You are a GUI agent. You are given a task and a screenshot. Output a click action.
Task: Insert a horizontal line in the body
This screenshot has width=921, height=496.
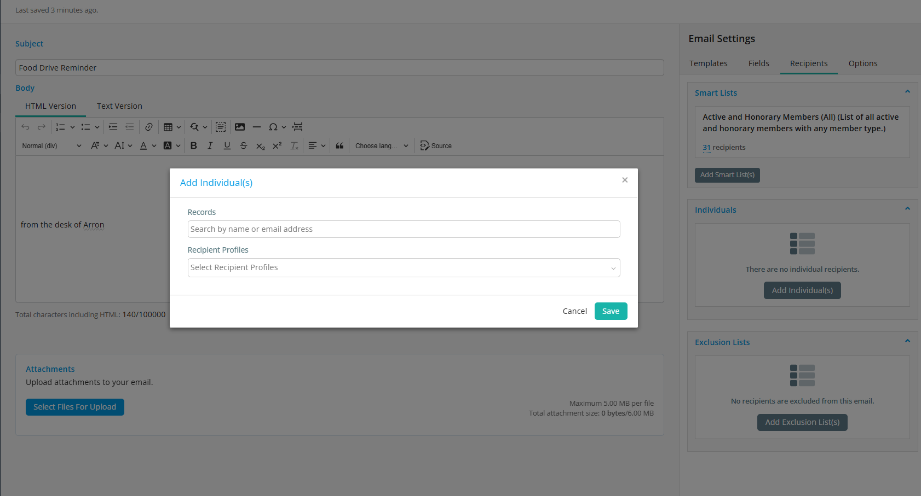(256, 127)
